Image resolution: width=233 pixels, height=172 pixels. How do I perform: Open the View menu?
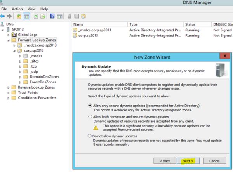(x=31, y=9)
